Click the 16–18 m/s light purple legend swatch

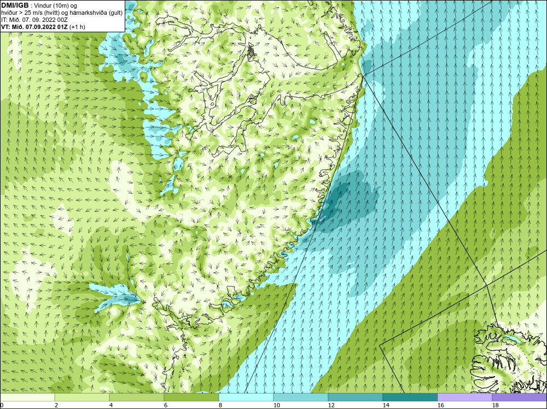pos(464,398)
